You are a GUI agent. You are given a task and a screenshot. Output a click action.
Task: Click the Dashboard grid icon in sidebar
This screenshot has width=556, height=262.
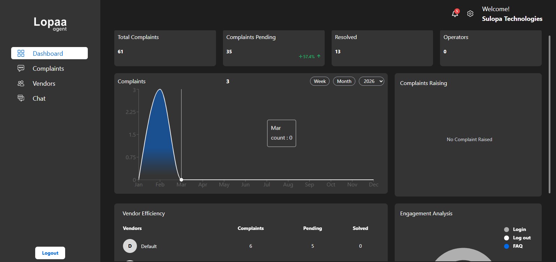(21, 53)
